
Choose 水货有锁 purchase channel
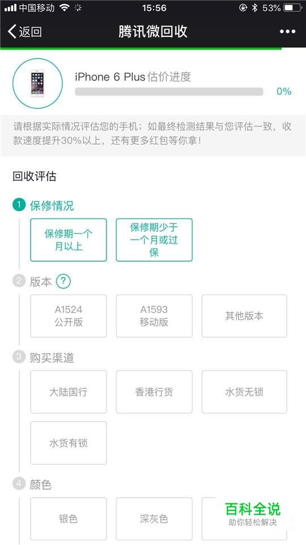click(69, 443)
